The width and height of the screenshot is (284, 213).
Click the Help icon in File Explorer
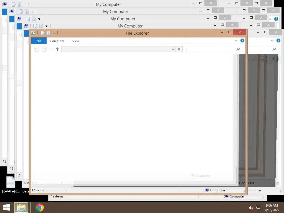pyautogui.click(x=242, y=40)
